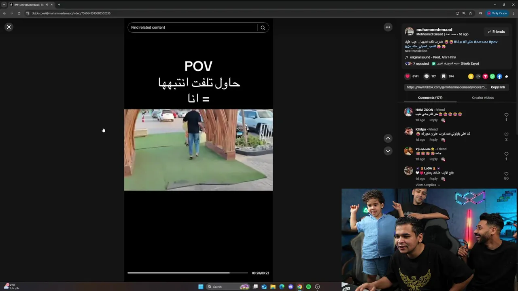Viewport: 518px width, 291px height.
Task: Expand View 6 replies under LoDA
Action: pyautogui.click(x=427, y=185)
